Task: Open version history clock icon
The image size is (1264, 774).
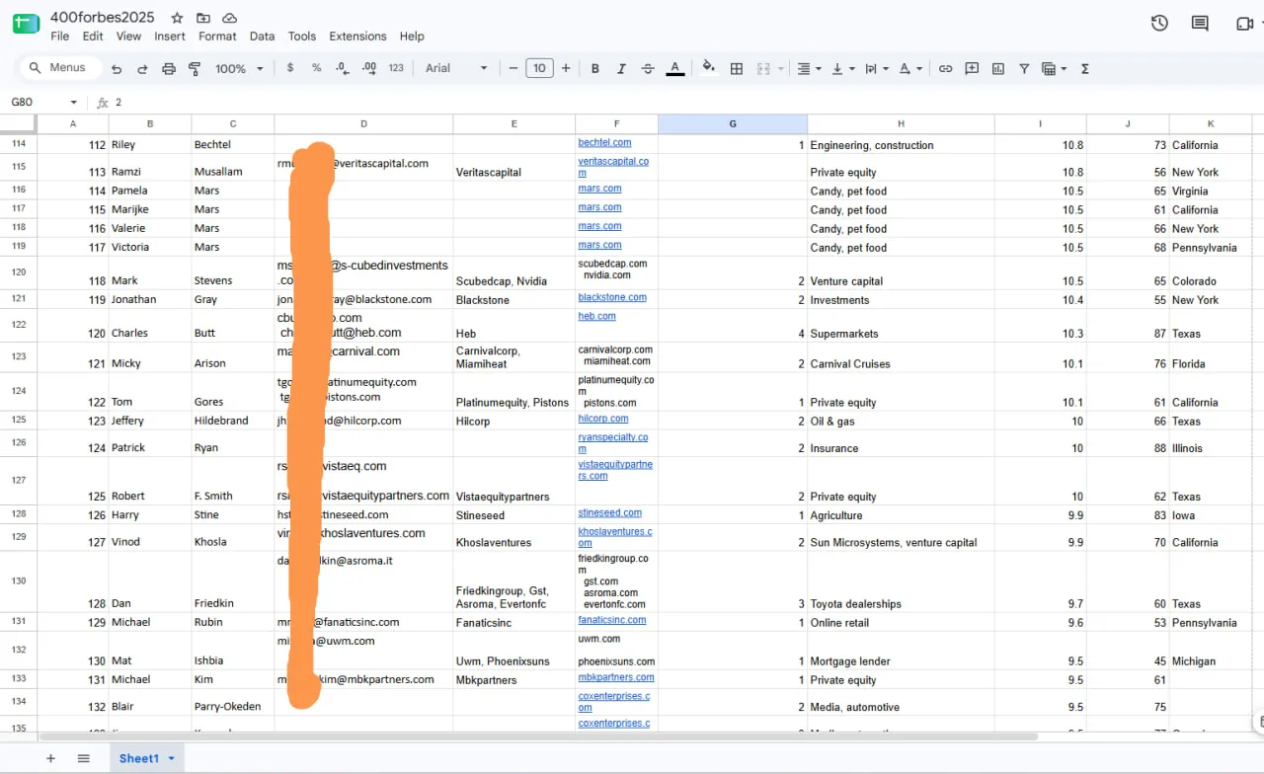Action: [1159, 23]
